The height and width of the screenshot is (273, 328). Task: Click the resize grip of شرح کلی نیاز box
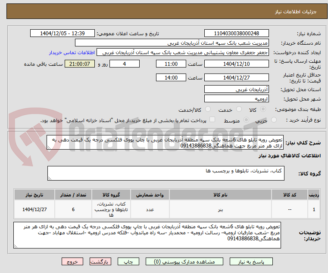(x=49, y=147)
